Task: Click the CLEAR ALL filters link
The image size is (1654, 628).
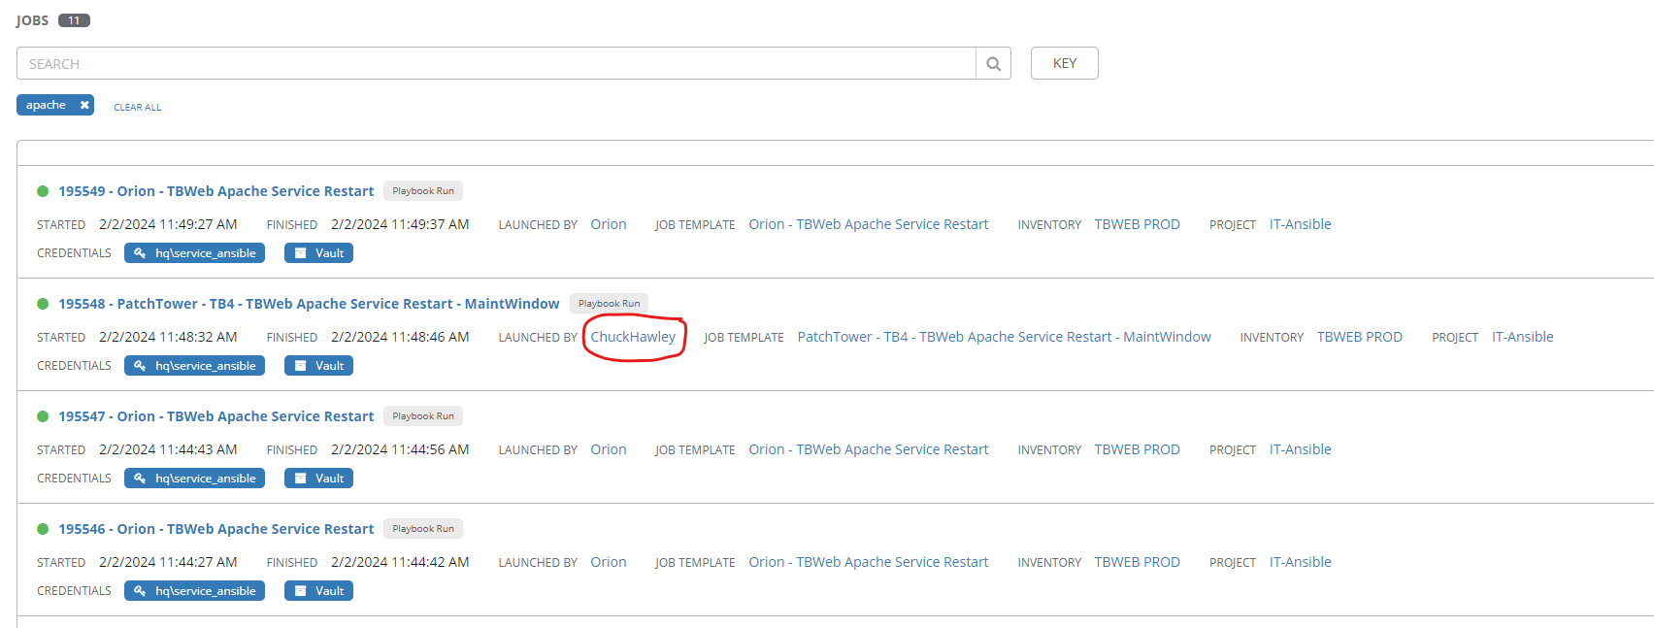Action: tap(137, 108)
